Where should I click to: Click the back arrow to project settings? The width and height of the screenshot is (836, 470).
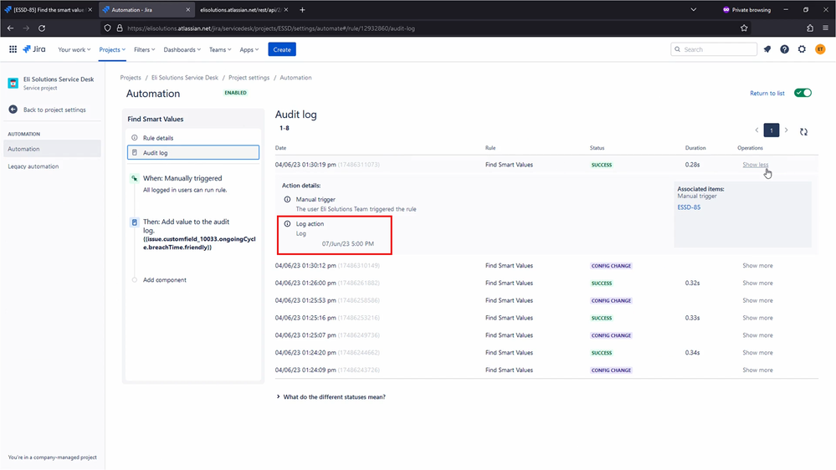pyautogui.click(x=13, y=110)
